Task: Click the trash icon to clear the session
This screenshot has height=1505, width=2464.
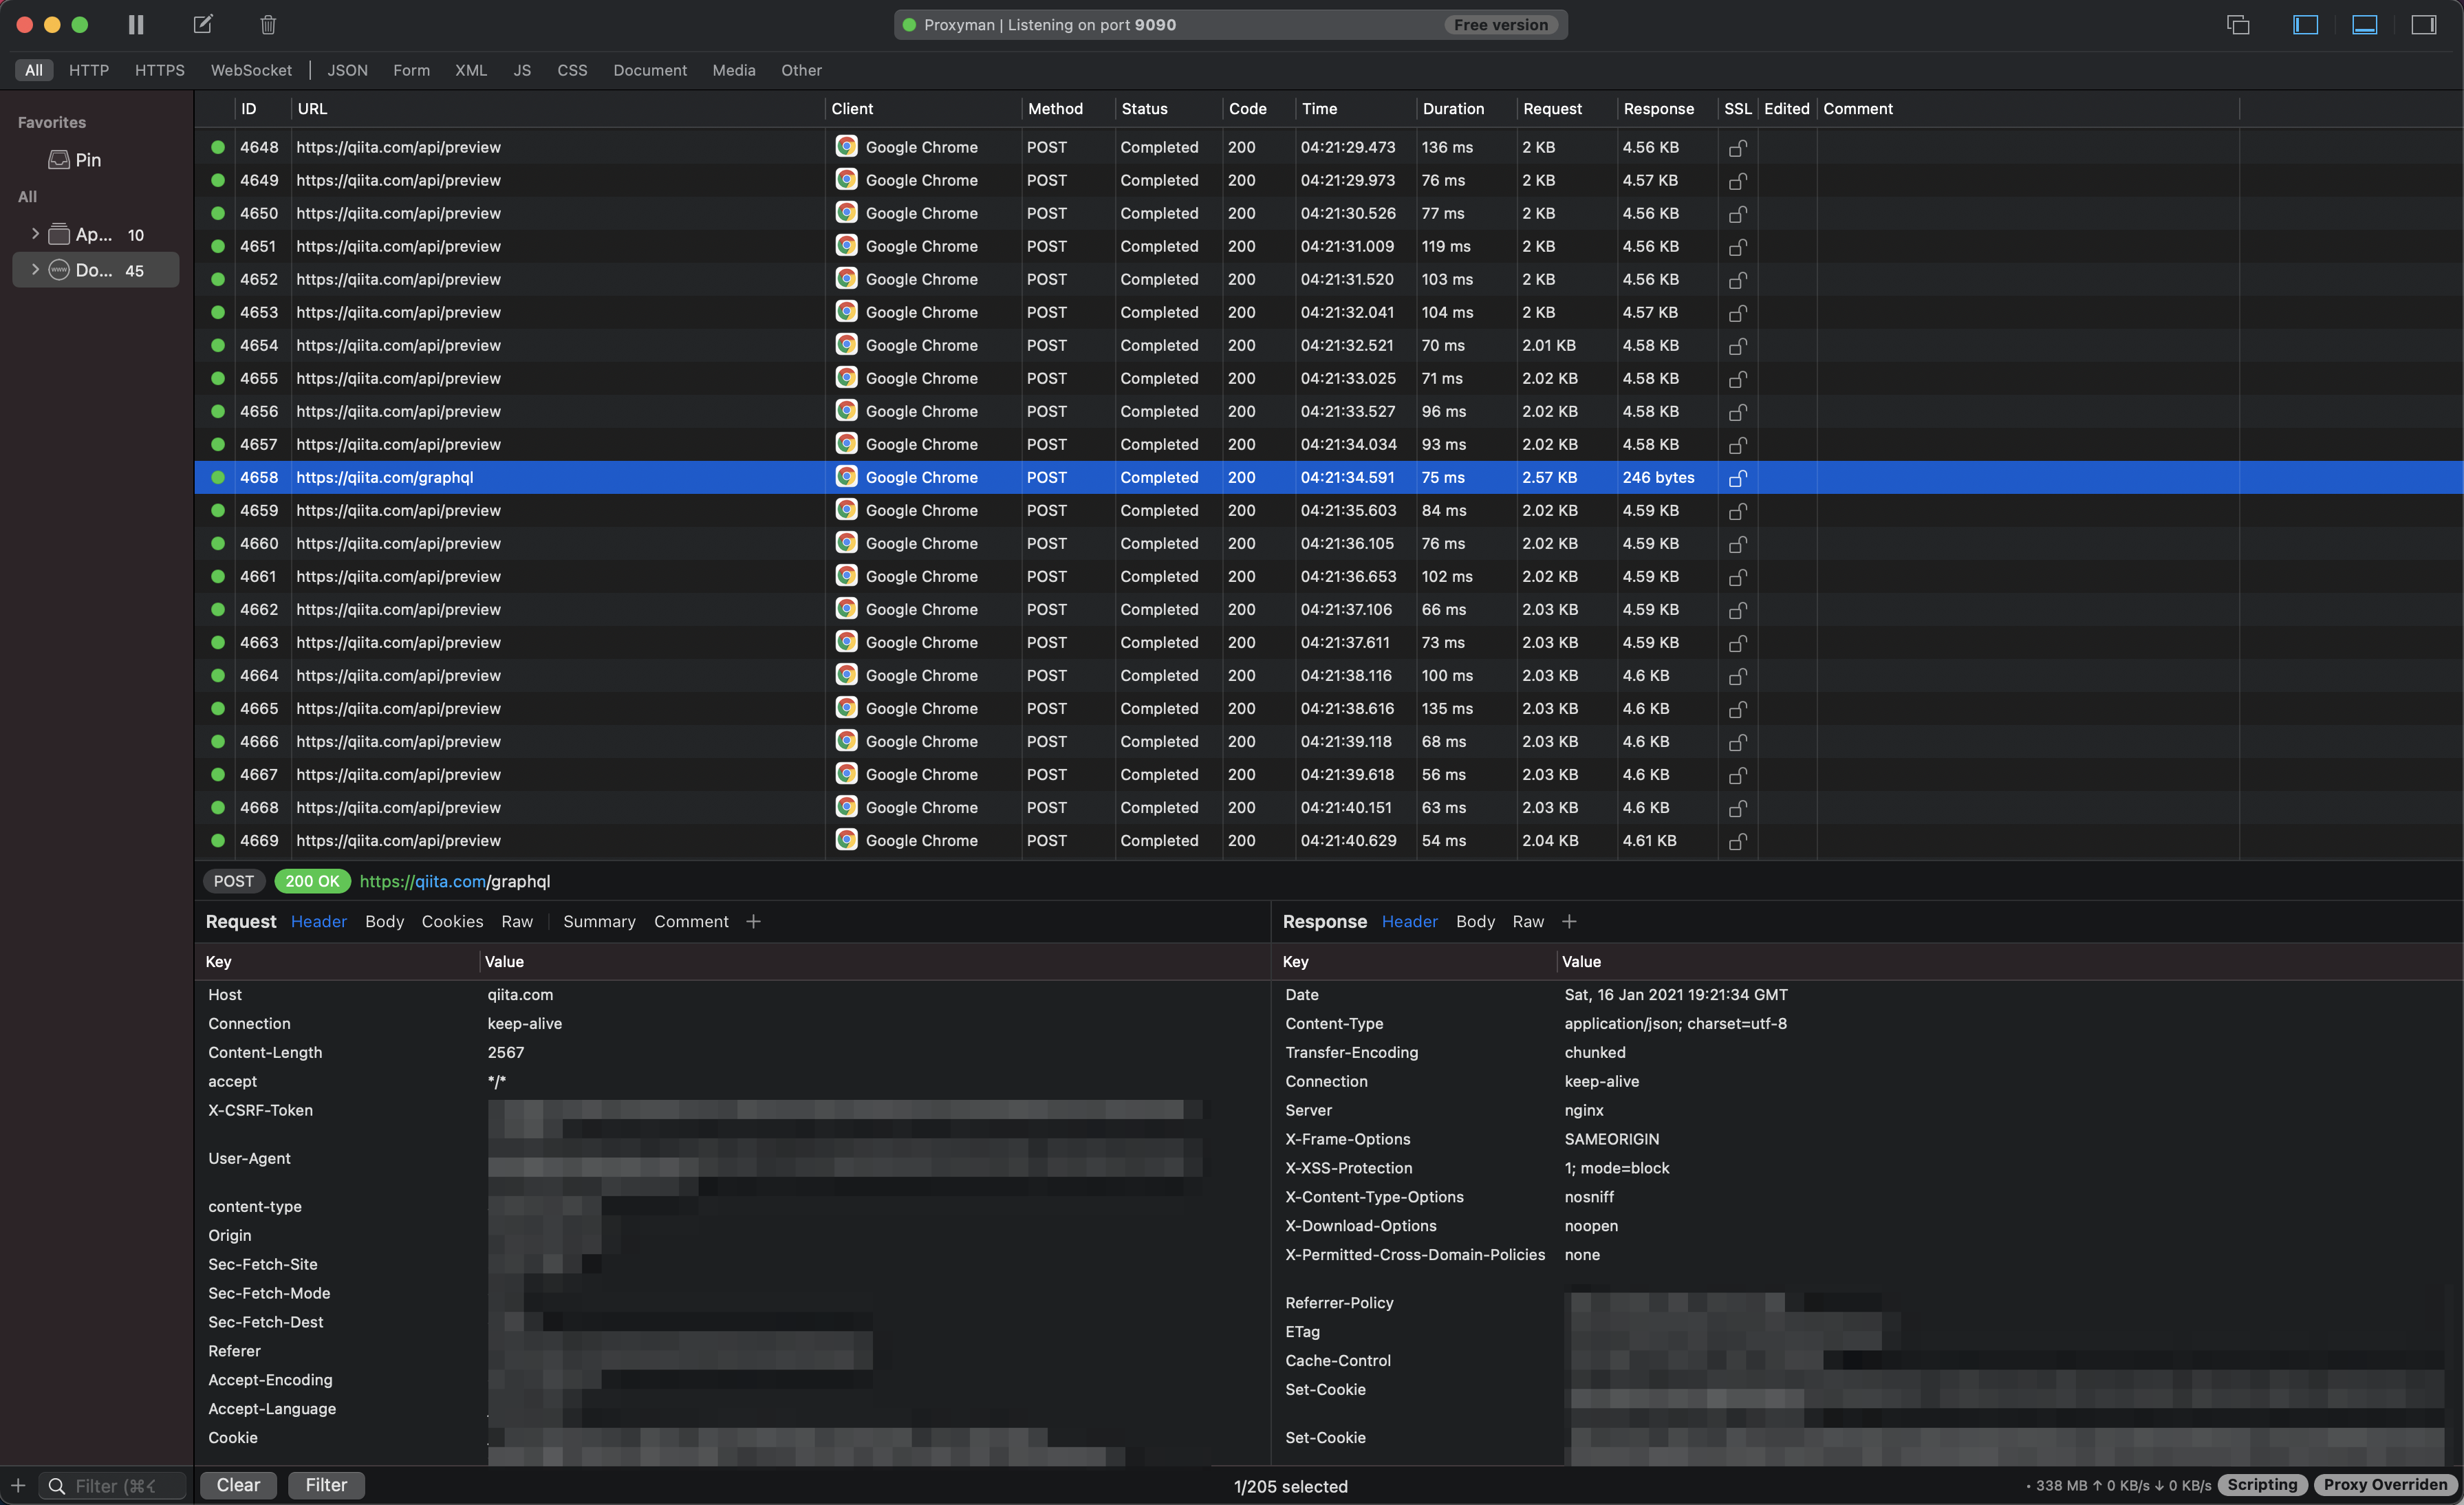Action: [x=268, y=25]
